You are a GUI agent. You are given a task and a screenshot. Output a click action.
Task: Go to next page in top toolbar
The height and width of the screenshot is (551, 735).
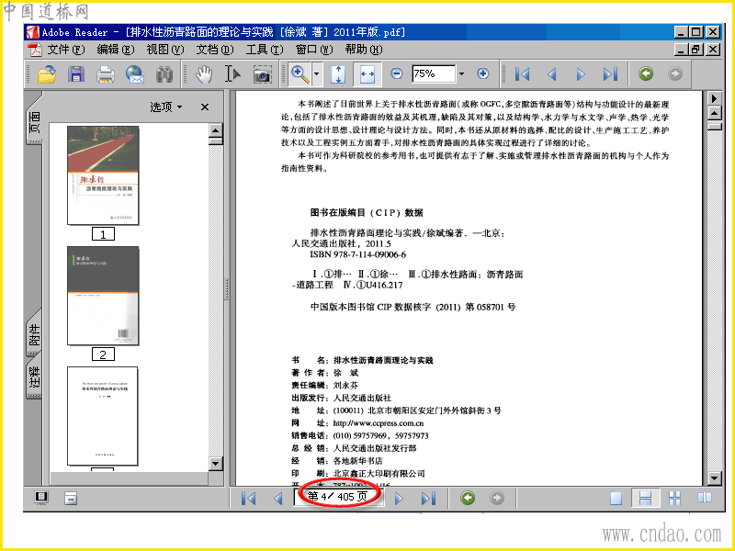pos(581,74)
